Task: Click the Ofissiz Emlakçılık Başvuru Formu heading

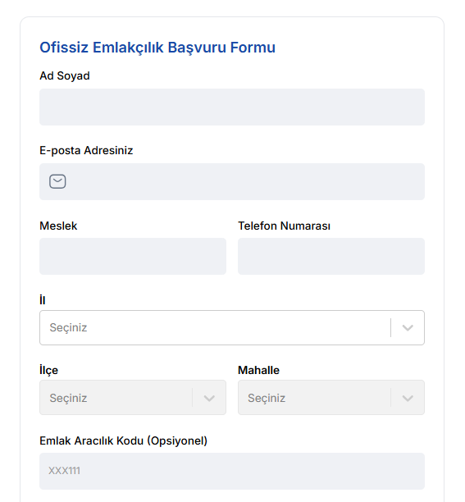Action: 157,48
